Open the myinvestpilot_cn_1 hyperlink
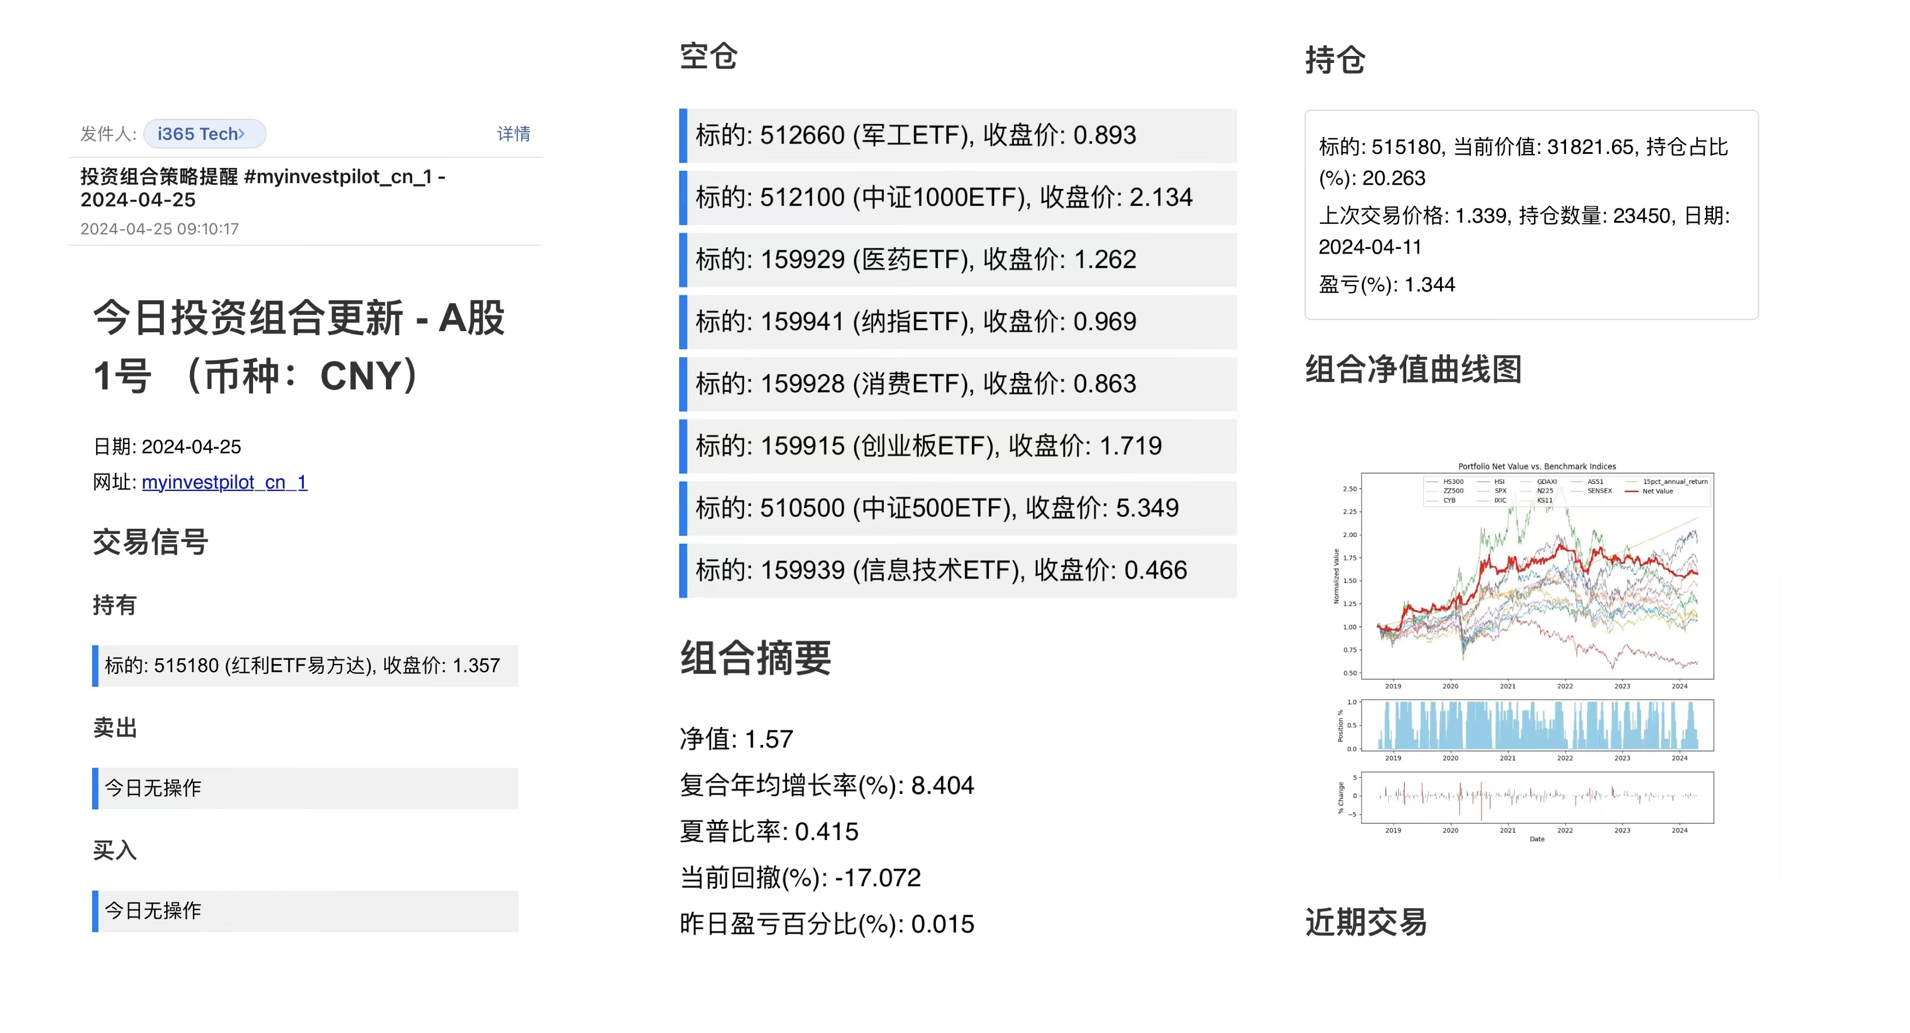 coord(224,482)
